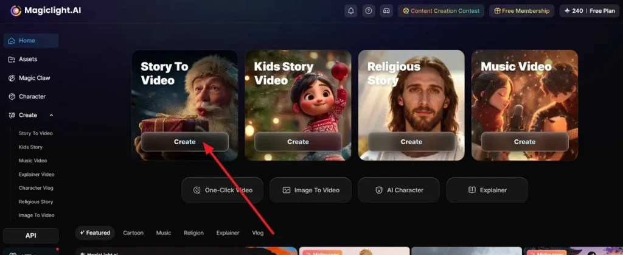This screenshot has width=623, height=255.
Task: Click the Assets folder icon
Action: (12, 59)
